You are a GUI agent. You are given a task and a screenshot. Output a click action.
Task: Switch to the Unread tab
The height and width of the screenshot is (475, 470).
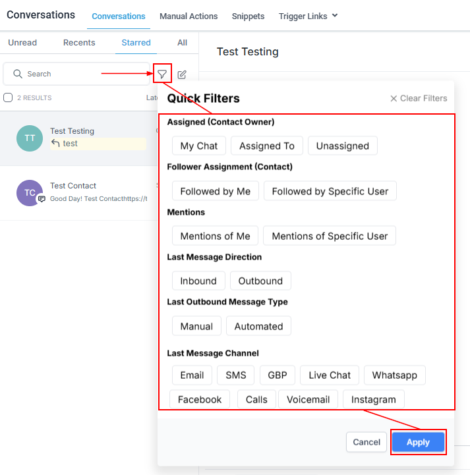pyautogui.click(x=22, y=42)
